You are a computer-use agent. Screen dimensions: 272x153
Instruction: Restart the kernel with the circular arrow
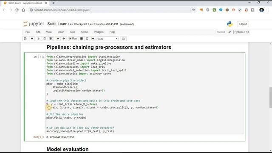[x=87, y=39]
